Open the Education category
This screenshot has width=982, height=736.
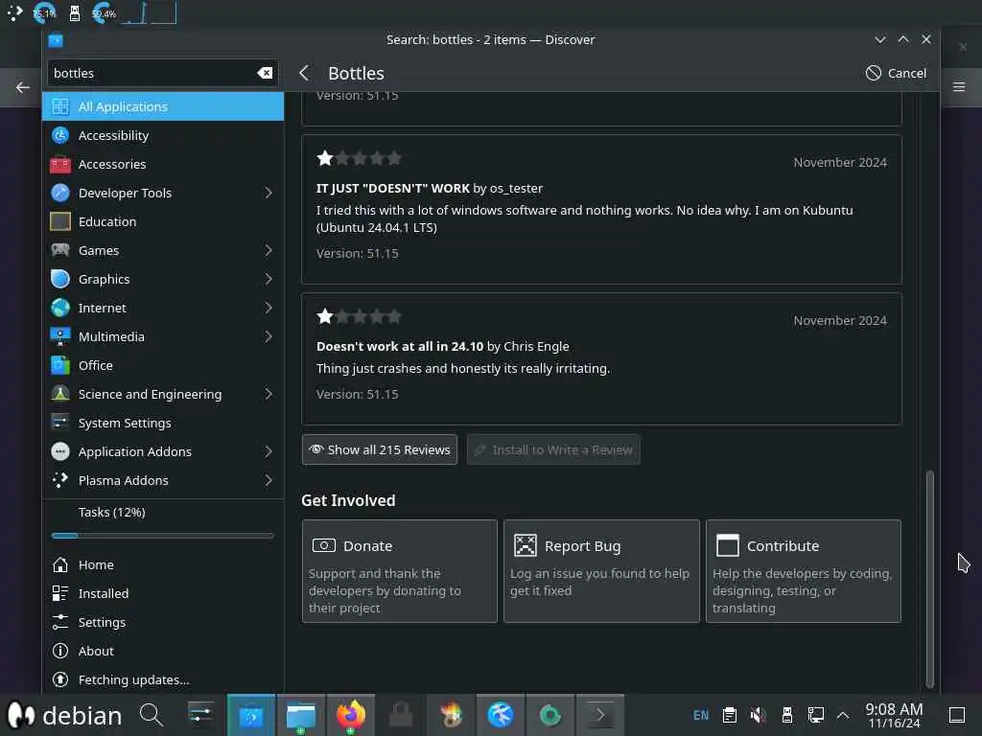click(x=163, y=221)
